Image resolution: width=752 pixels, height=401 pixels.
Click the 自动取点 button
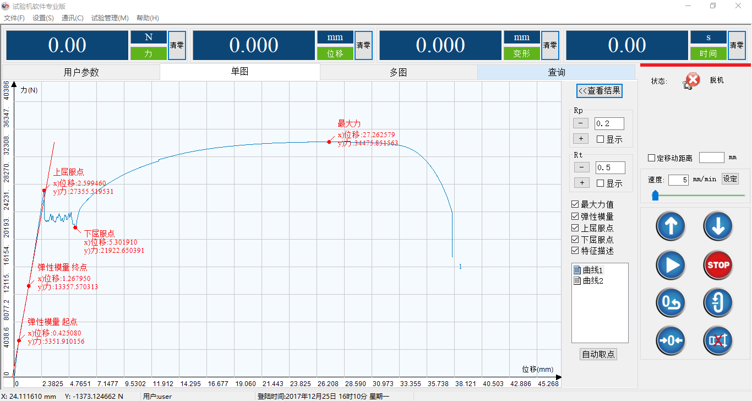[x=599, y=355]
